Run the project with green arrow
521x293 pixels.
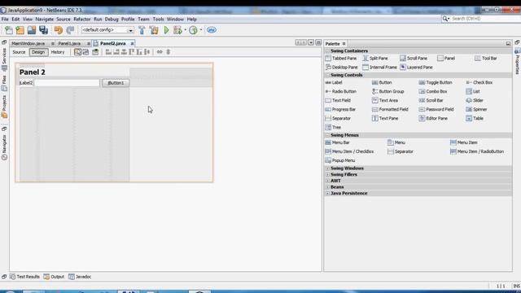tap(166, 30)
